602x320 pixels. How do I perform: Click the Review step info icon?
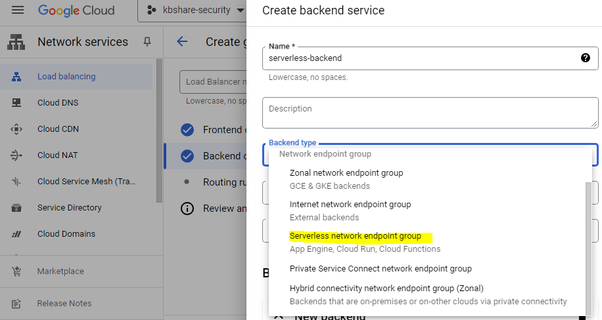(x=187, y=209)
